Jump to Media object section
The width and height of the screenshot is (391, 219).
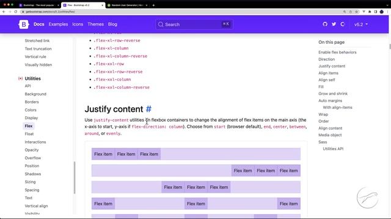coord(330,135)
